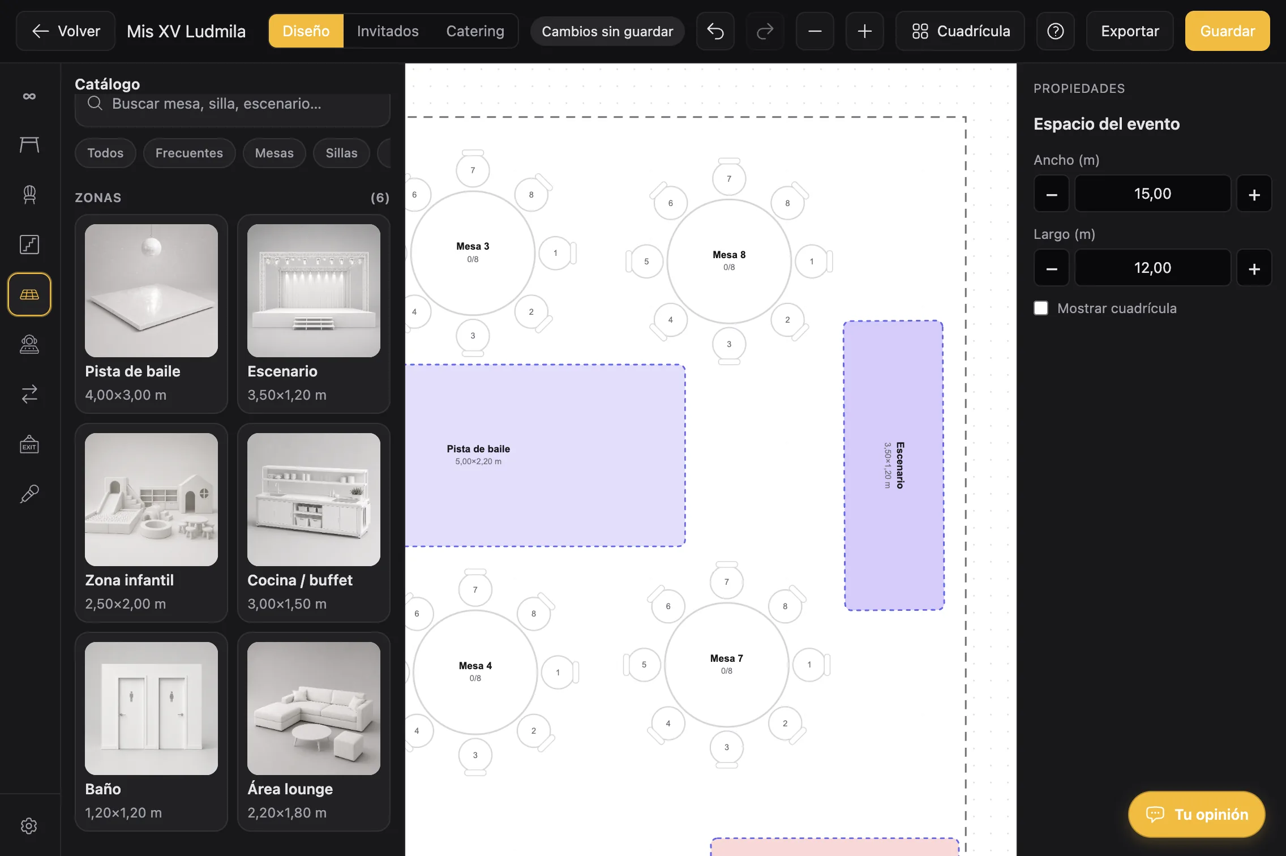Click the infinity logo icon in sidebar

click(29, 96)
